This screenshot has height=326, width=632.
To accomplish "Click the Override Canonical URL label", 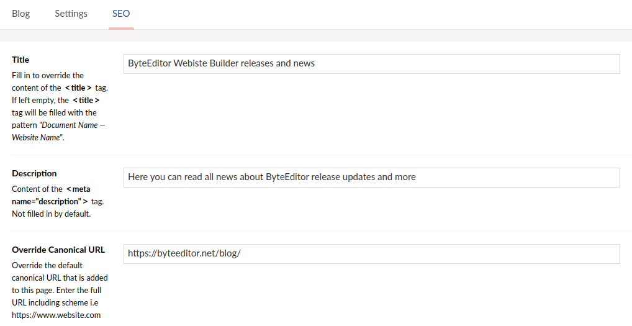I will (58, 250).
